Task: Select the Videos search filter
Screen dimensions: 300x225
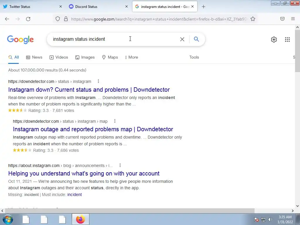Action: 59,57
